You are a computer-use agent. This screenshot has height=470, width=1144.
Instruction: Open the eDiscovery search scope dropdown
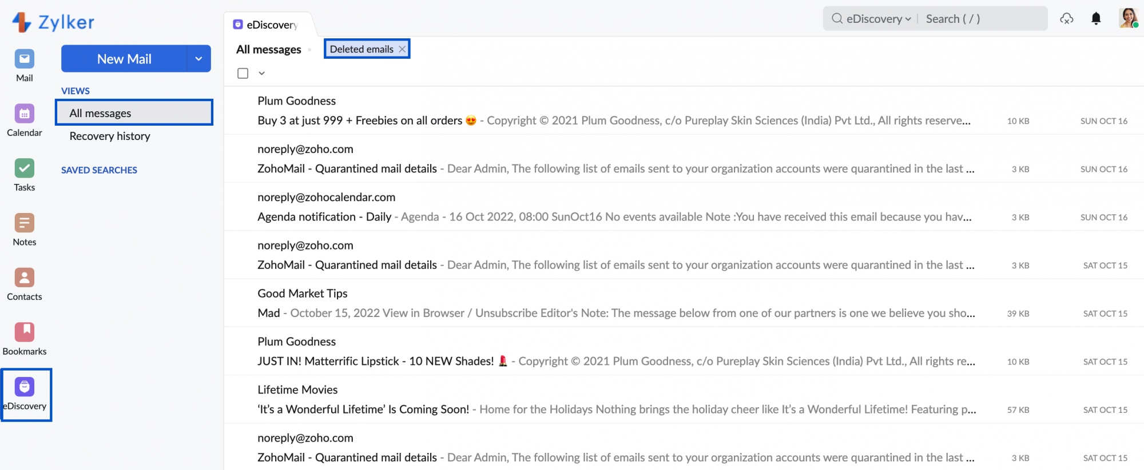pos(879,19)
